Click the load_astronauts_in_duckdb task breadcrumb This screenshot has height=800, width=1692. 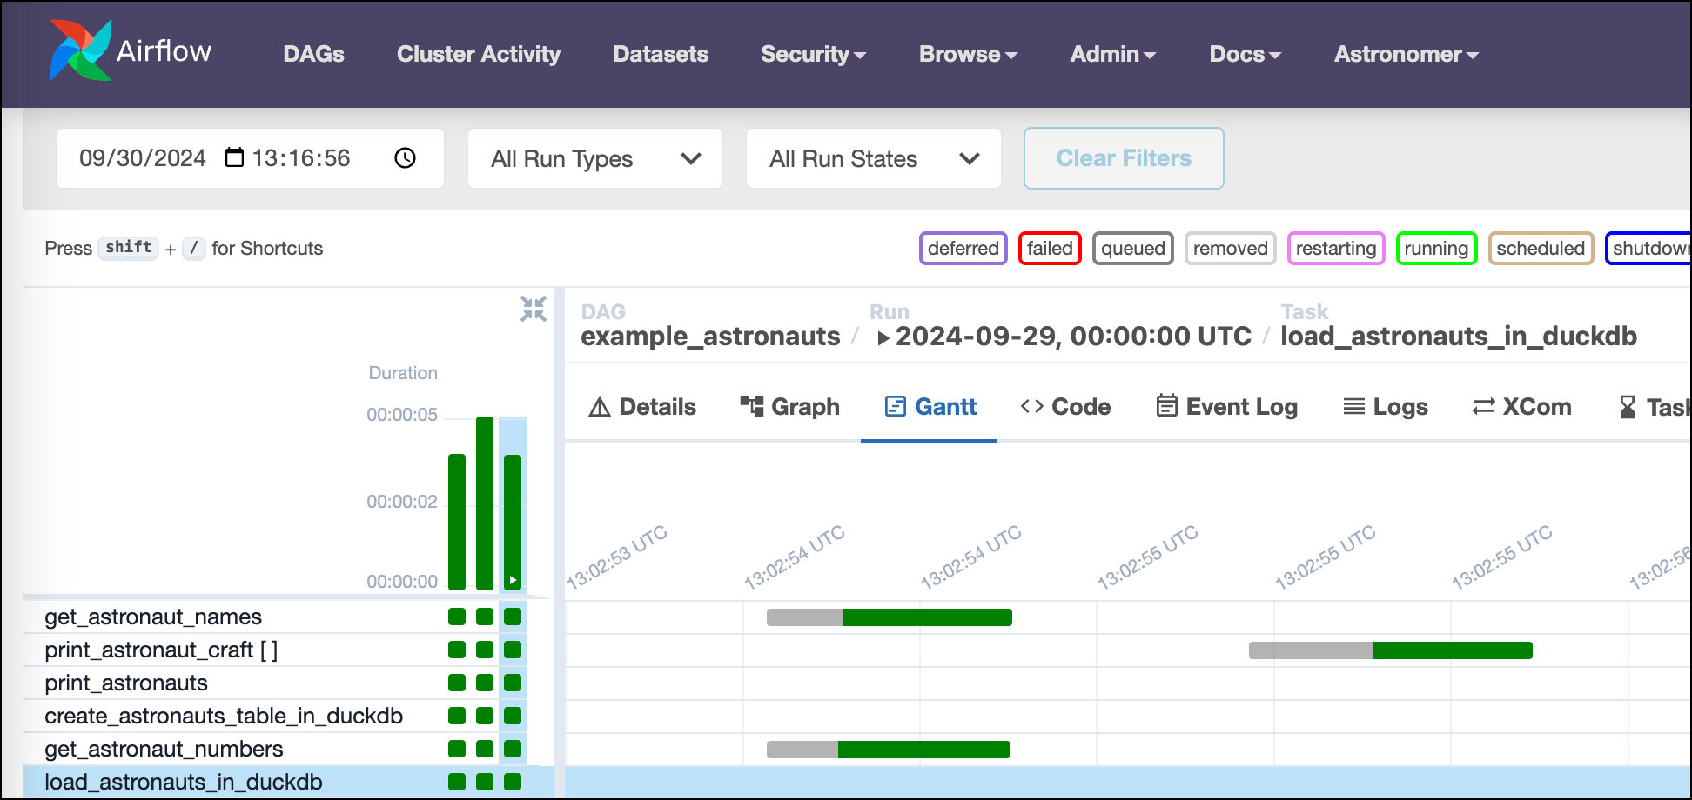tap(1459, 337)
